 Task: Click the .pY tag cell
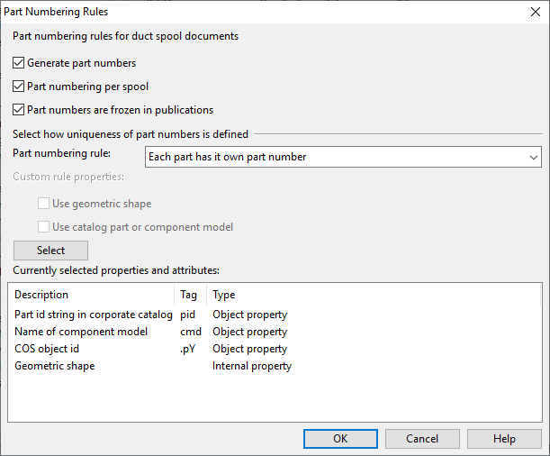click(x=189, y=349)
